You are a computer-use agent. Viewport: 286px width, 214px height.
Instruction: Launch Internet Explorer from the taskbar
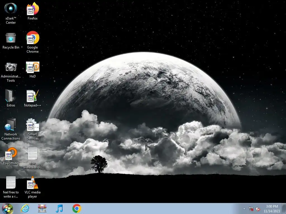[25, 208]
